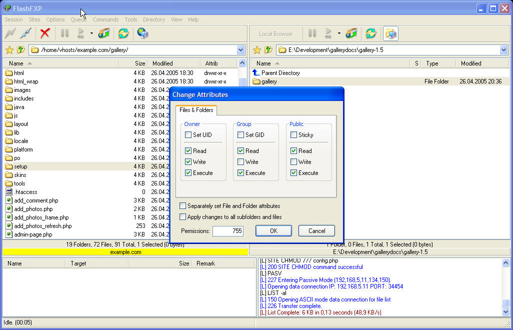Click the transfer icon in left toolbar
Viewport: 513px width, 330px height.
104,33
